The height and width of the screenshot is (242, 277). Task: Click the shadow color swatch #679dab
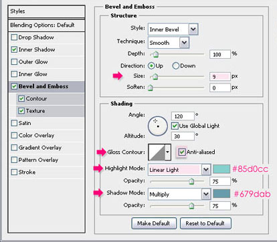221,193
